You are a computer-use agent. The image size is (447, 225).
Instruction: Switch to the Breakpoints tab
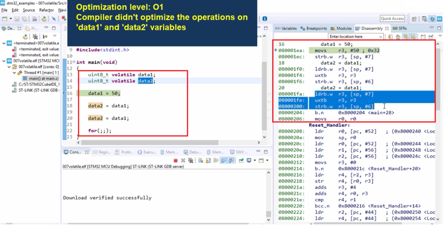pyautogui.click(x=313, y=28)
